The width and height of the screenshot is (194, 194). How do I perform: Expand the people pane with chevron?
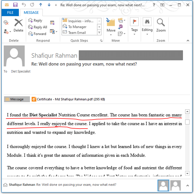188,186
